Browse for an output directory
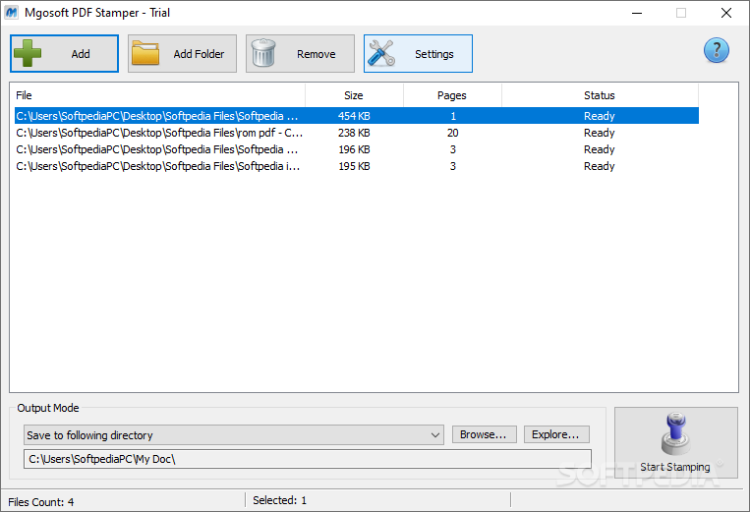This screenshot has width=750, height=512. coord(484,434)
